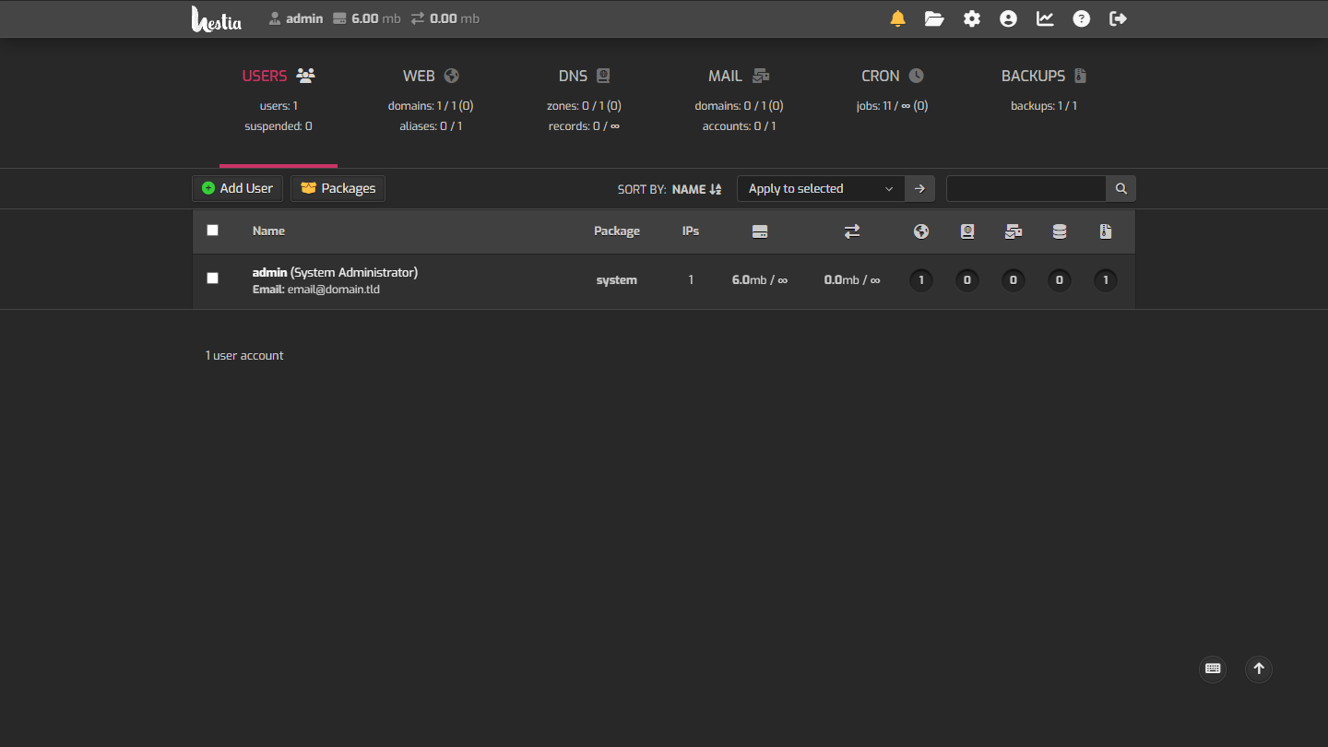
Task: Click the scroll to top arrow
Action: point(1259,669)
